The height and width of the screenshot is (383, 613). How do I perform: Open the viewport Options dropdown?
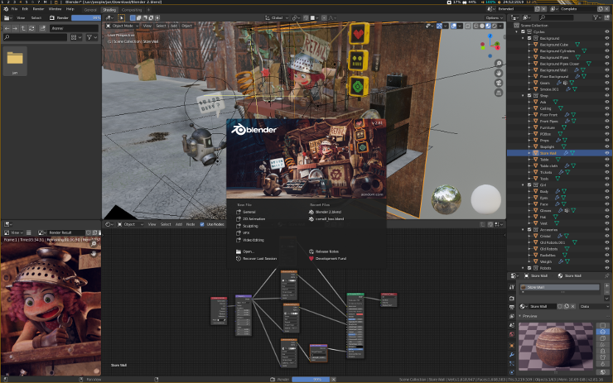coord(495,17)
